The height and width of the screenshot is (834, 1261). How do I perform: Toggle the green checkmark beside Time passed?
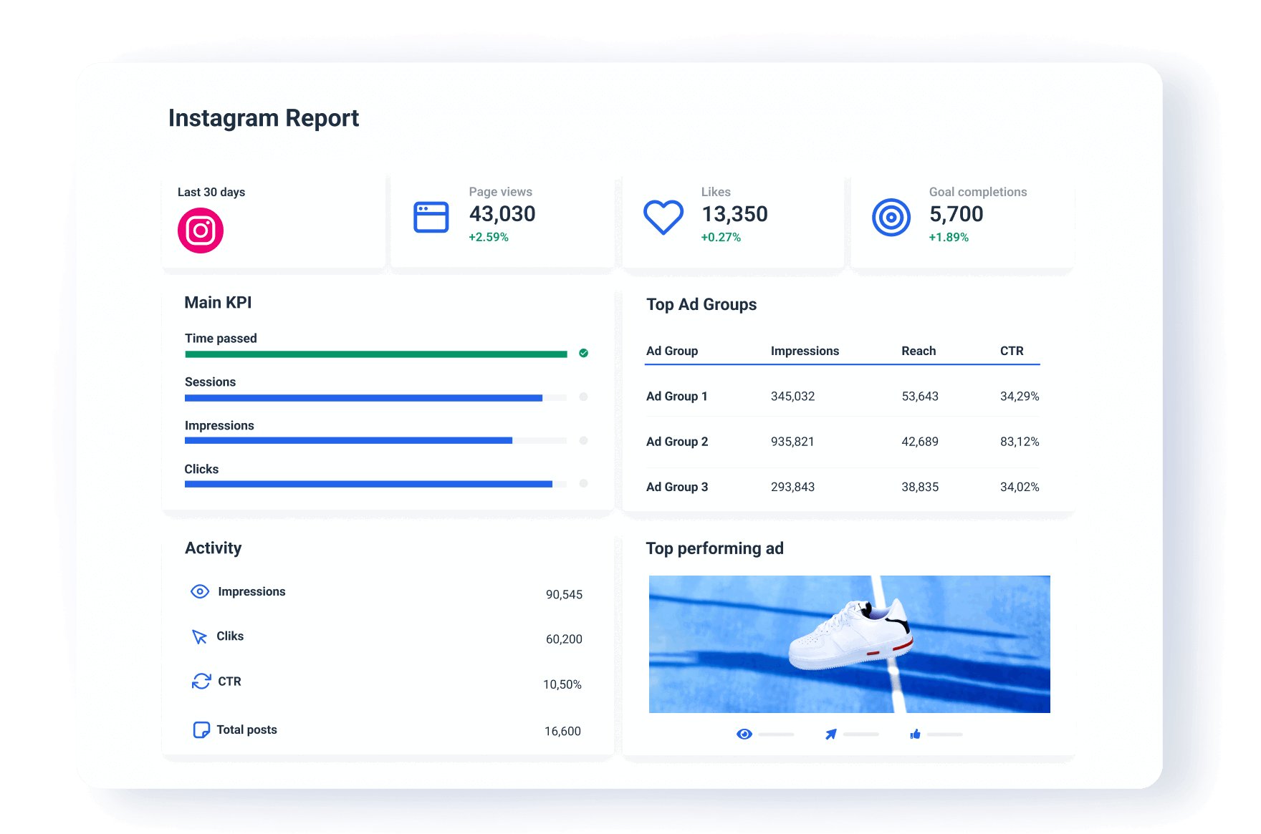(582, 354)
